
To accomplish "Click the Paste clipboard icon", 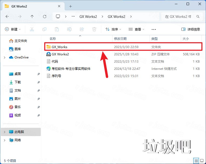I will point(57,29).
